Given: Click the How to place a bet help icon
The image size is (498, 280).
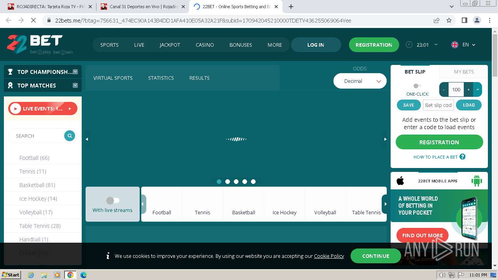Looking at the screenshot, I should click(x=462, y=157).
